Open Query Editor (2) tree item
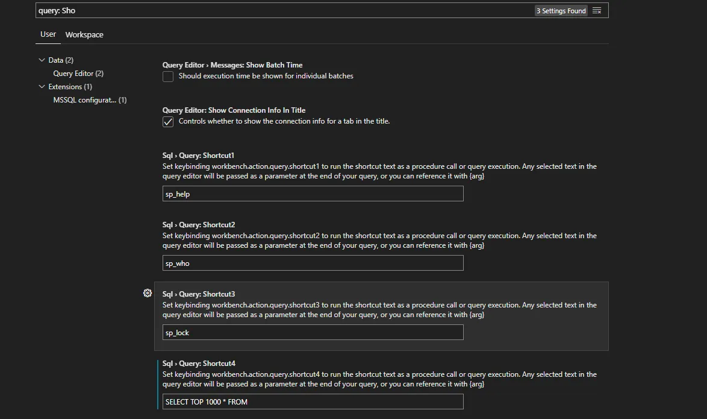Screen dimensions: 707x419 pos(78,73)
